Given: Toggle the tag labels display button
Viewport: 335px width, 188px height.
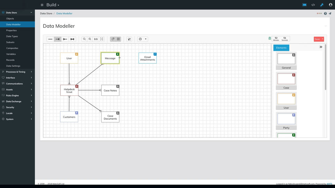Looking at the screenshot, I should (x=113, y=39).
